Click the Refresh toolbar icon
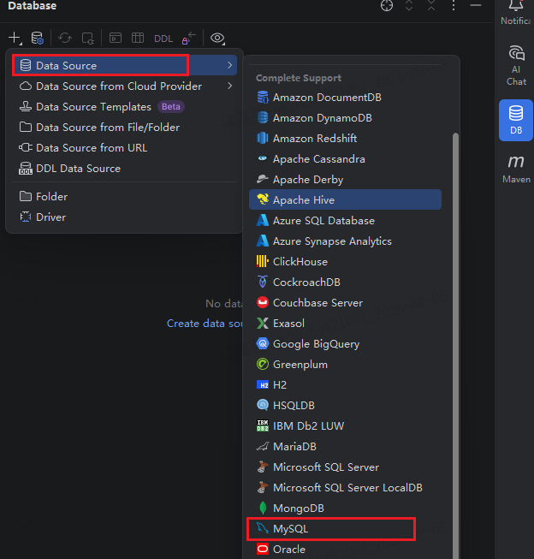Image resolution: width=534 pixels, height=559 pixels. tap(65, 38)
